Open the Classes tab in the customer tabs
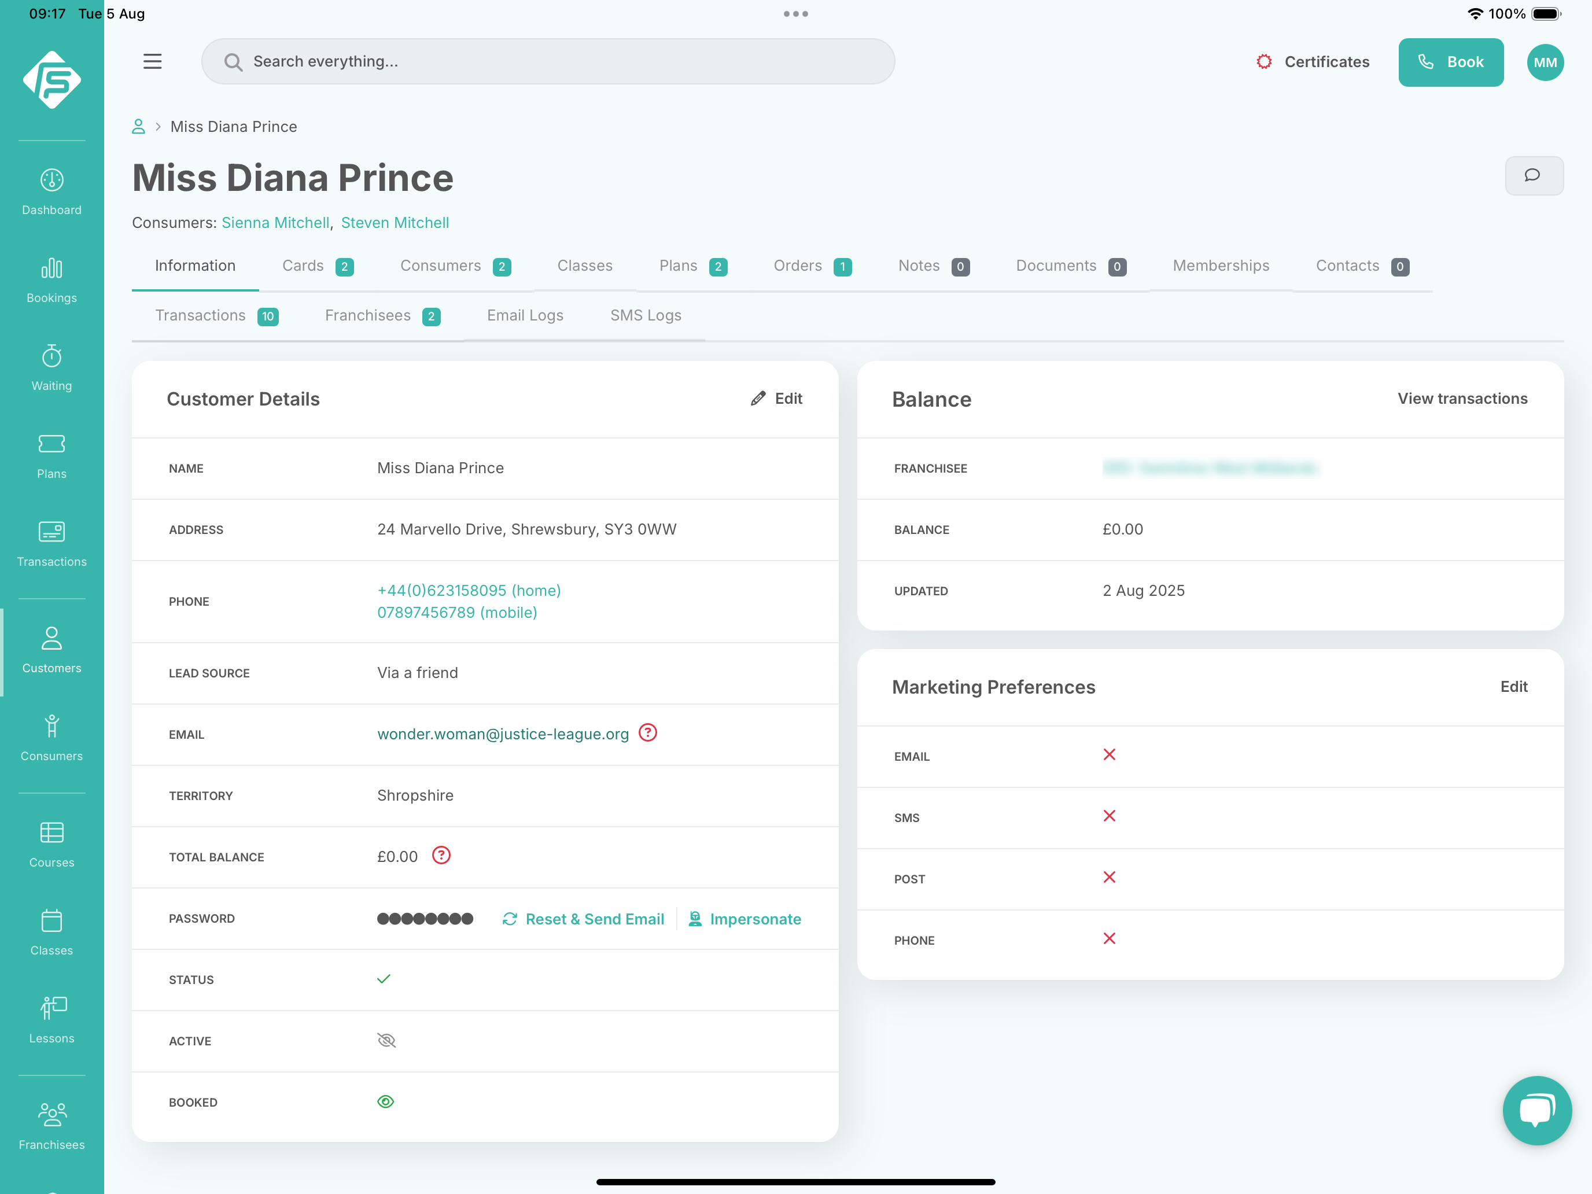The width and height of the screenshot is (1592, 1194). click(x=585, y=266)
